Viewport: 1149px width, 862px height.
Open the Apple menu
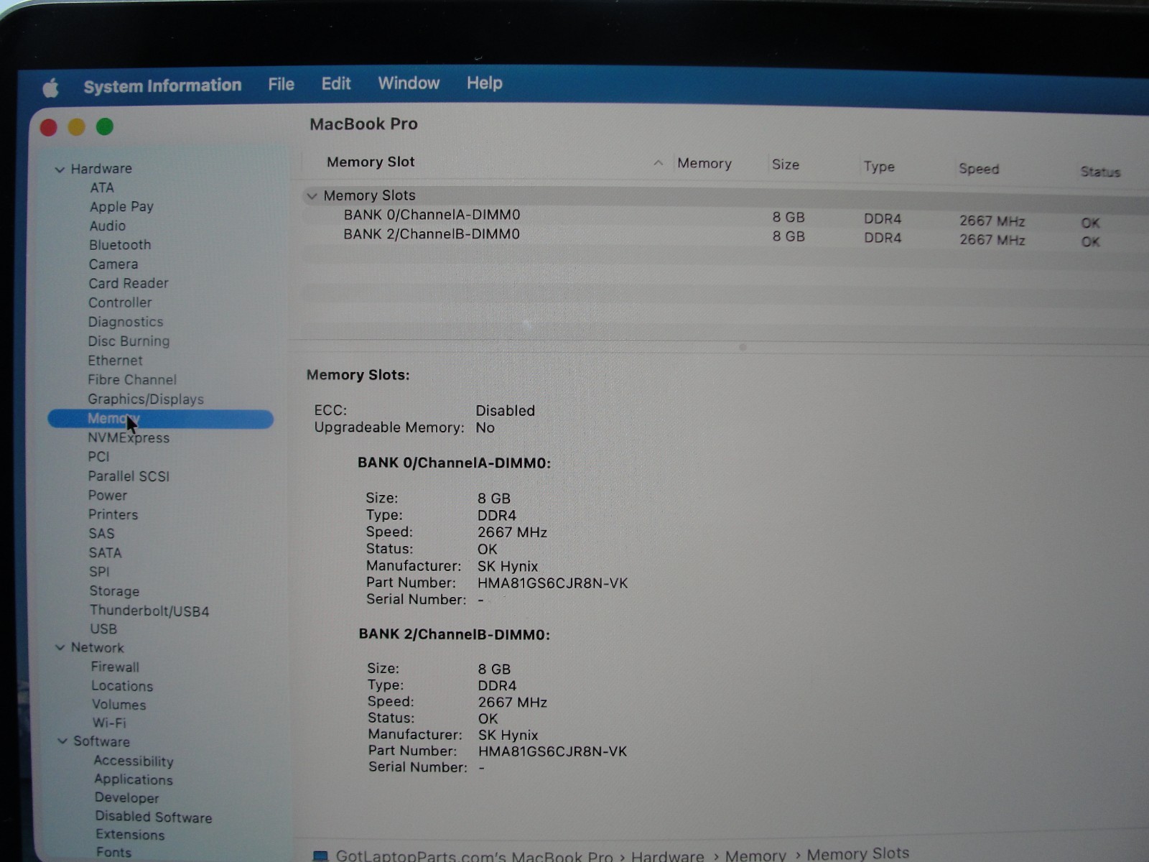click(x=50, y=88)
